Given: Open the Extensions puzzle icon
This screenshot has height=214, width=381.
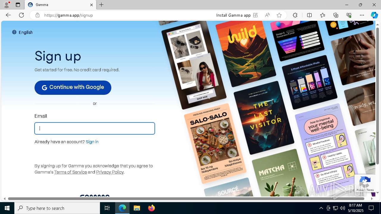Looking at the screenshot, I should point(295,15).
